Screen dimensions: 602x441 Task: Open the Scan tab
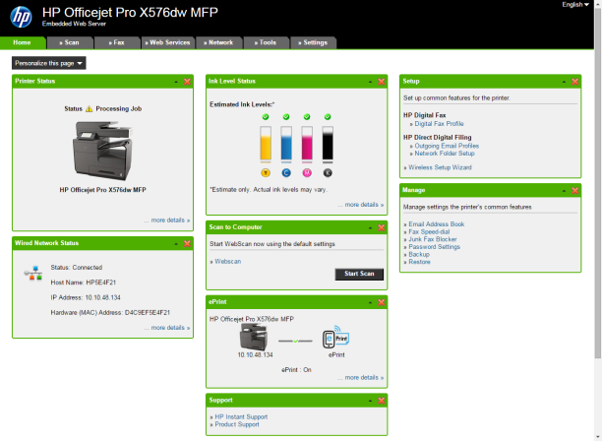(x=70, y=42)
